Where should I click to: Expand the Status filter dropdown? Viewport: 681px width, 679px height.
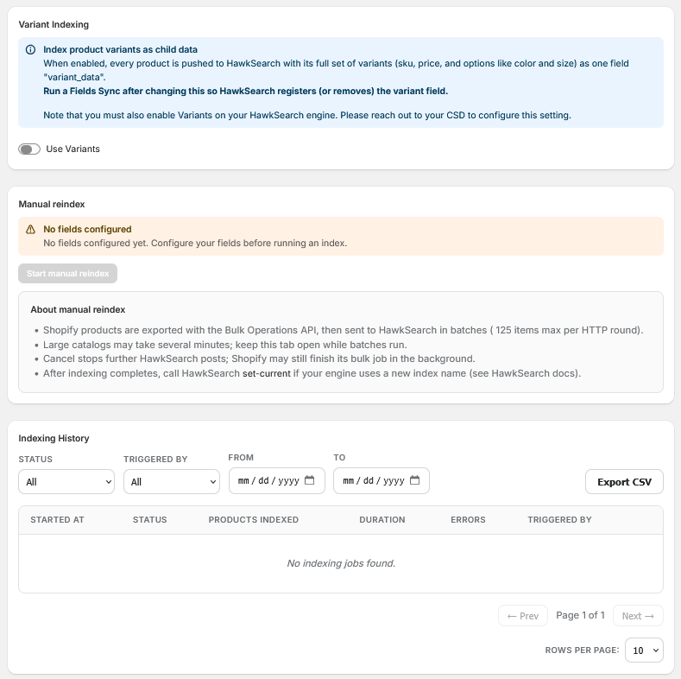click(66, 482)
